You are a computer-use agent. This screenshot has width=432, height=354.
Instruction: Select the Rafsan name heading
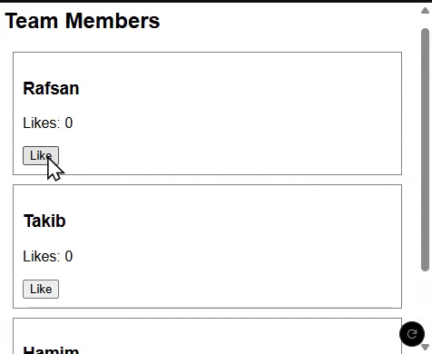point(51,88)
